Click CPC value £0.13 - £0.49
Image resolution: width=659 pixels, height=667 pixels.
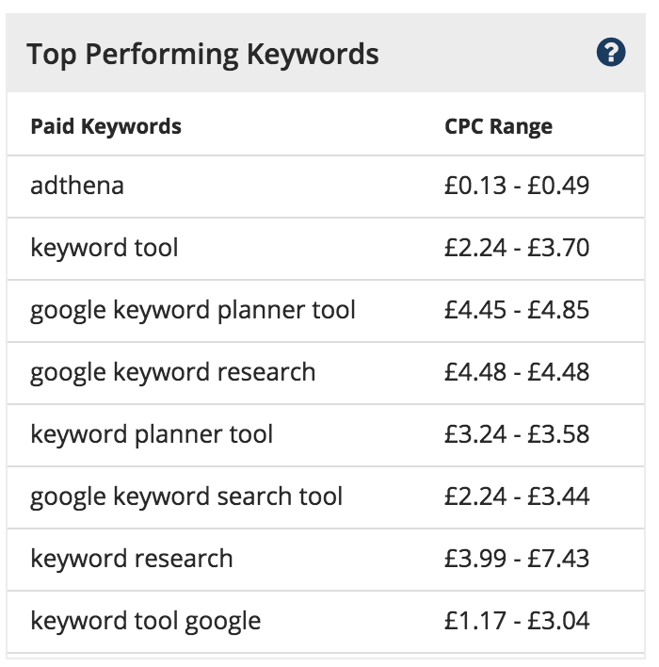(x=517, y=186)
